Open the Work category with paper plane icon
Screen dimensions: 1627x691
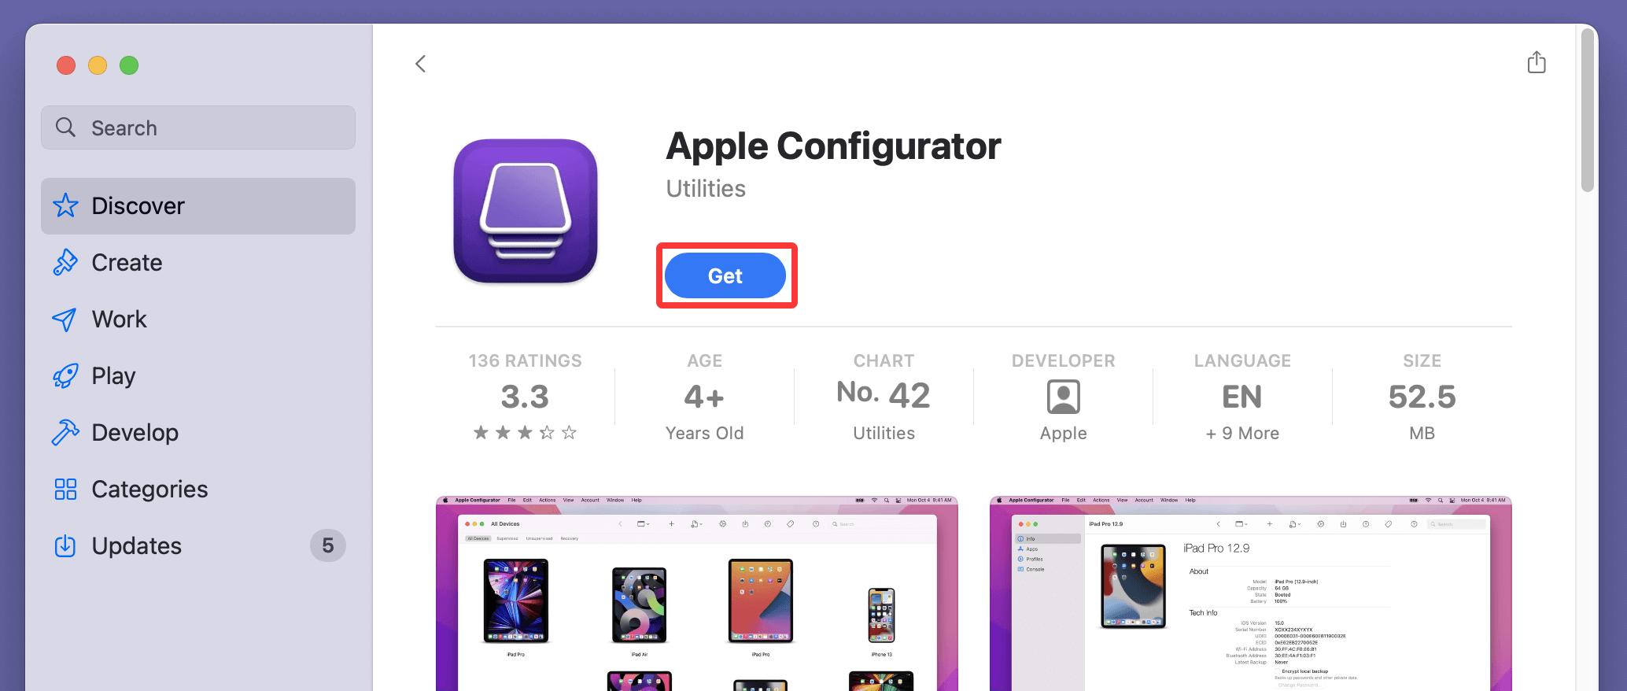pyautogui.click(x=65, y=320)
